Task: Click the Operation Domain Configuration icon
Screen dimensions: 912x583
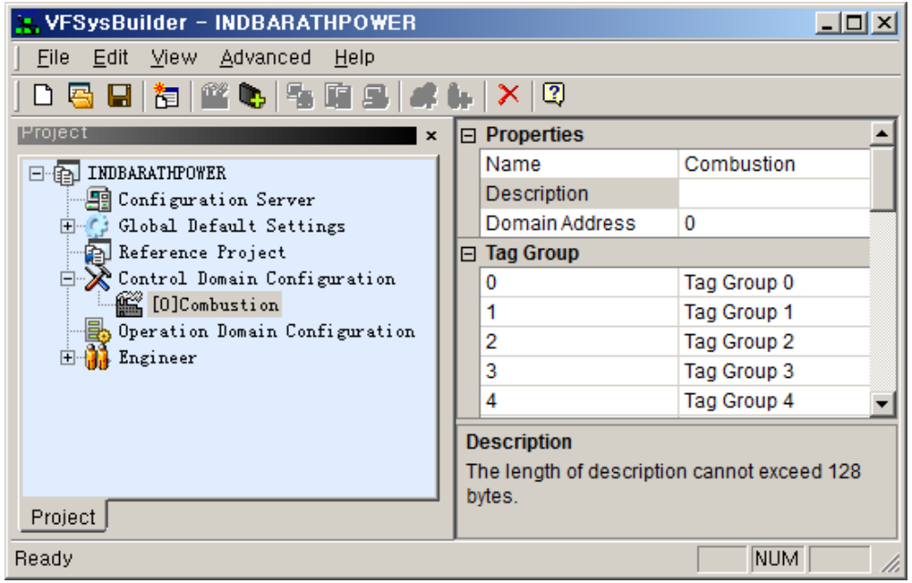Action: pyautogui.click(x=97, y=331)
